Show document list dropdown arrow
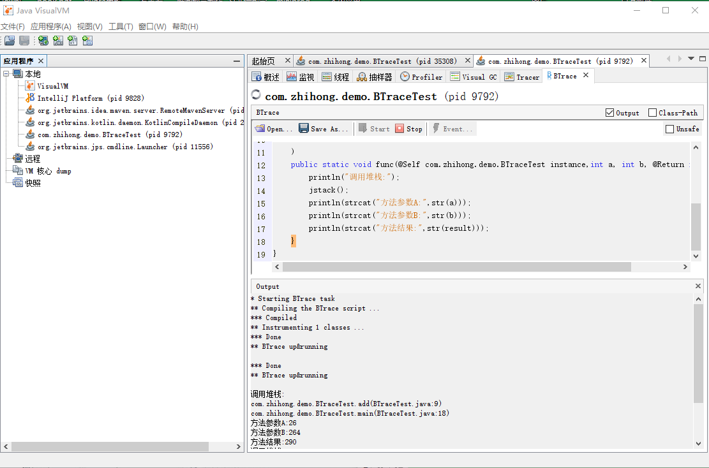The image size is (709, 468). (x=691, y=59)
